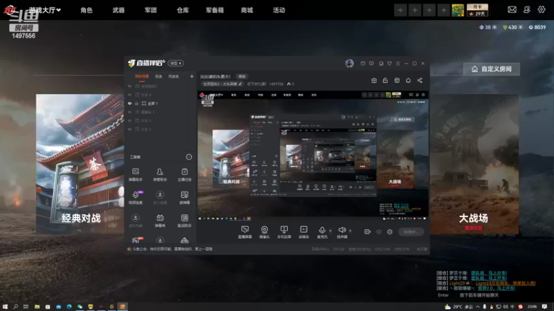Expand speaker options arrow

pos(350,231)
